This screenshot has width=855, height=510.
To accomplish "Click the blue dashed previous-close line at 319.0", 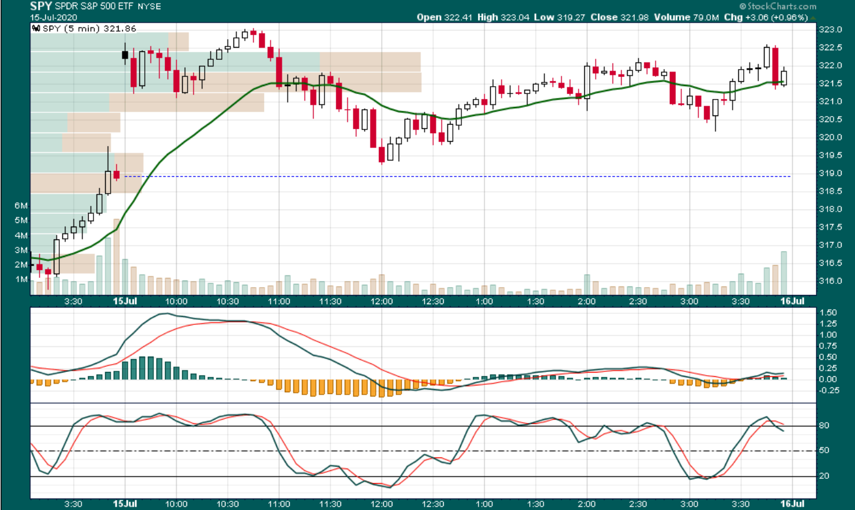I will click(x=458, y=177).
